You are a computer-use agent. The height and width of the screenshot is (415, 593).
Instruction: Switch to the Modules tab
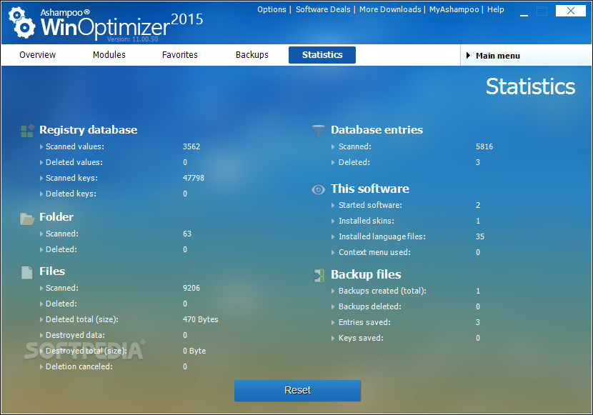109,55
